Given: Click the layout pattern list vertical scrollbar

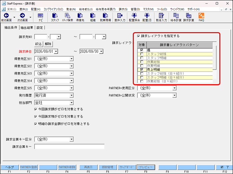Looking at the screenshot, I should pyautogui.click(x=215, y=62).
